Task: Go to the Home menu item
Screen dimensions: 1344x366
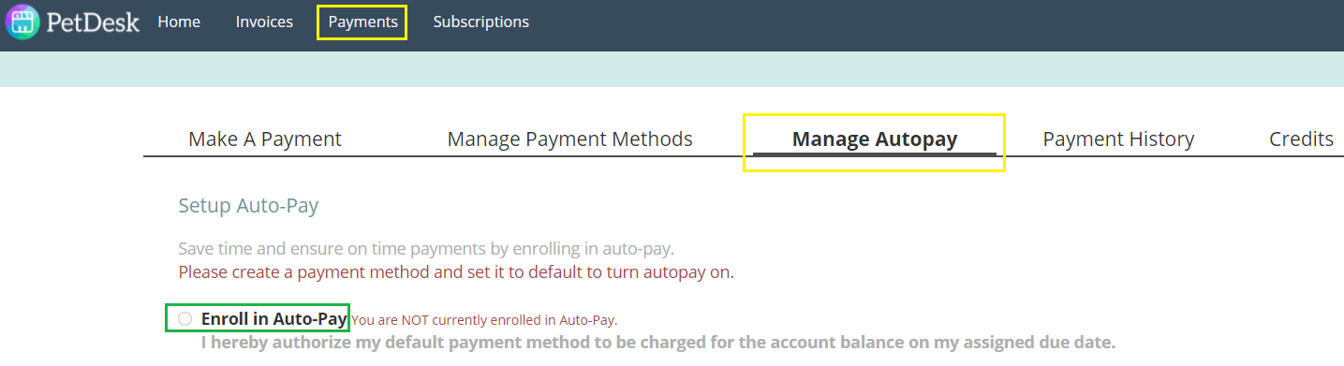Action: (179, 22)
